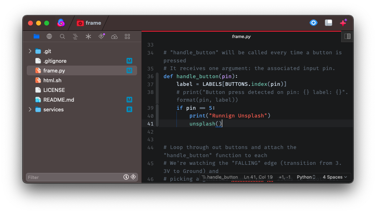
Task: Click the .git folder icon
Action: [38, 51]
